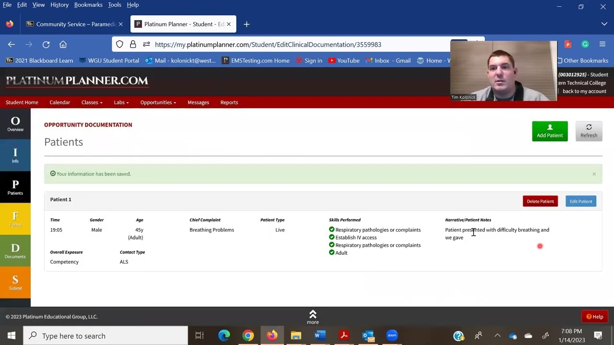Open the Add Patient form
This screenshot has height=345, width=614.
pyautogui.click(x=550, y=131)
